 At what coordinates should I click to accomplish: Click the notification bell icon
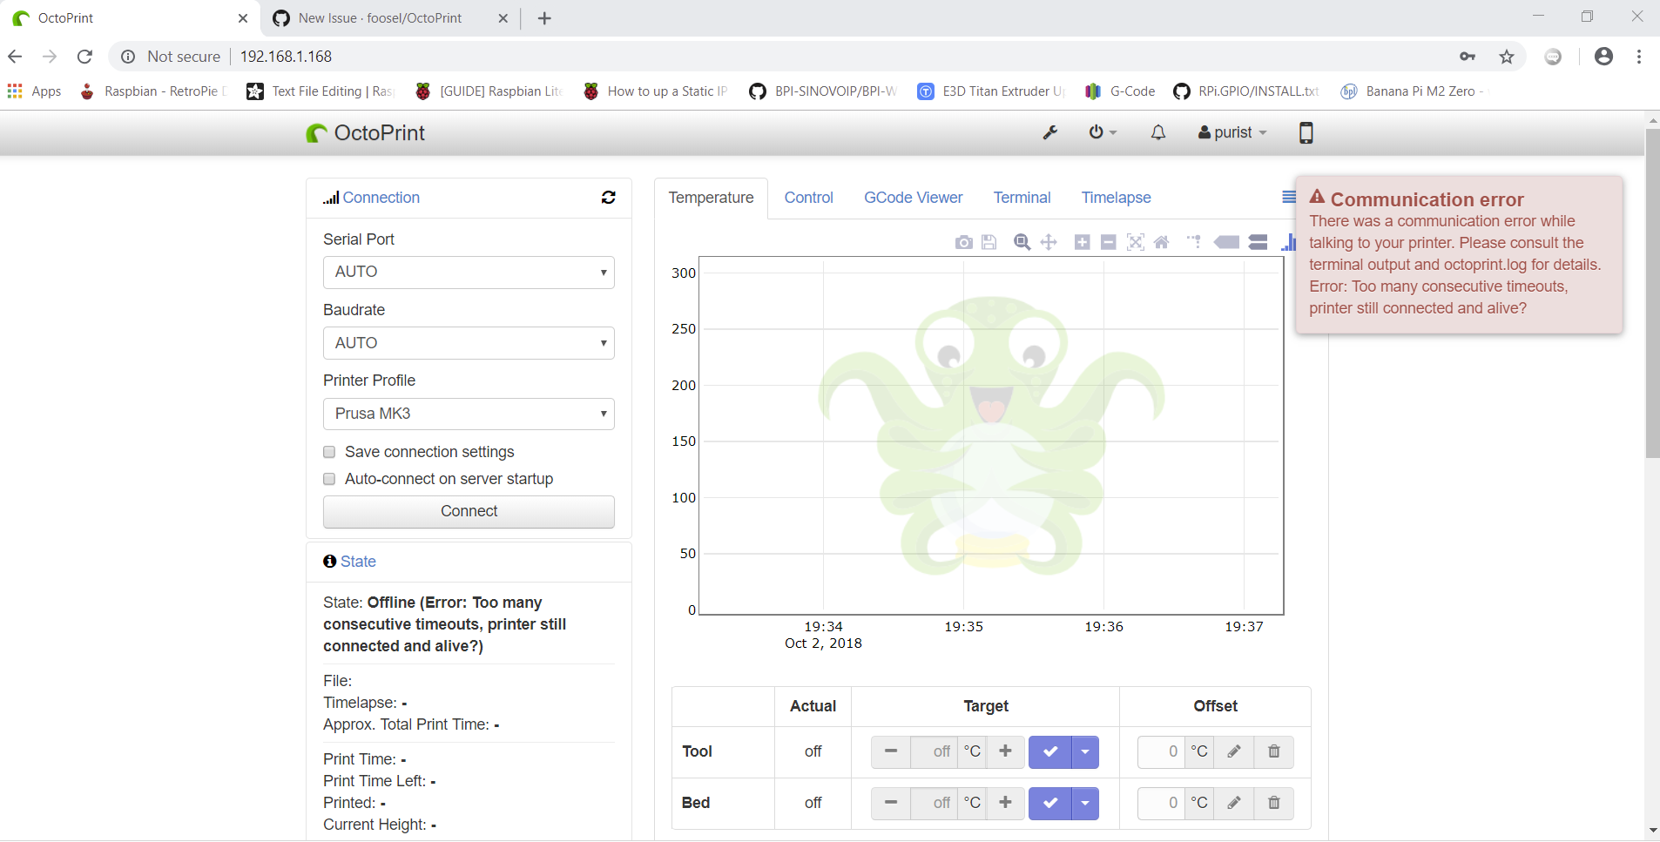pos(1158,132)
